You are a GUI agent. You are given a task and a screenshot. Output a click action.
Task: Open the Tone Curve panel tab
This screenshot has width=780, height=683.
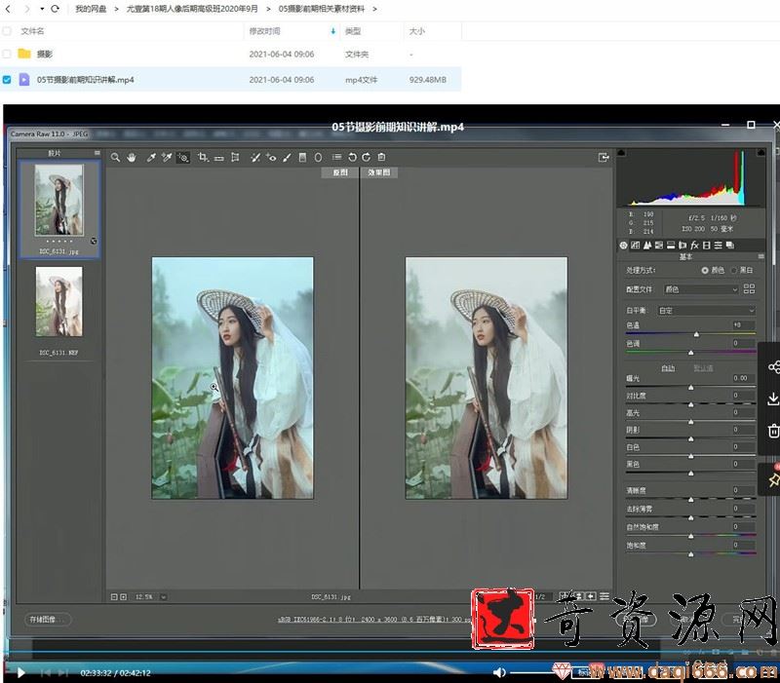tap(636, 246)
